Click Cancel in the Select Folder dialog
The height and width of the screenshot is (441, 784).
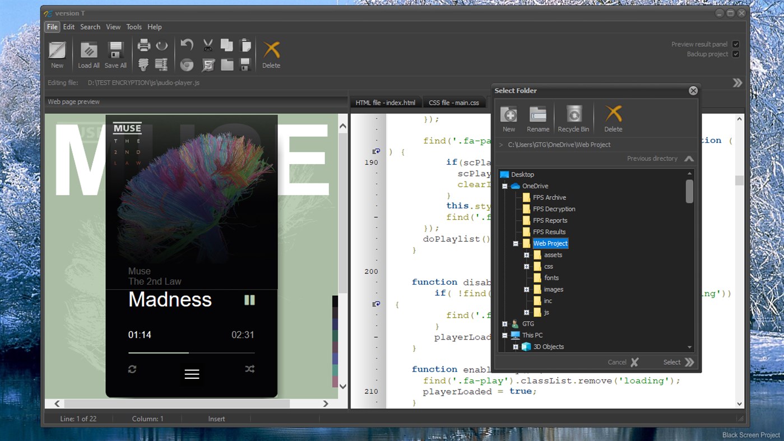click(x=623, y=363)
